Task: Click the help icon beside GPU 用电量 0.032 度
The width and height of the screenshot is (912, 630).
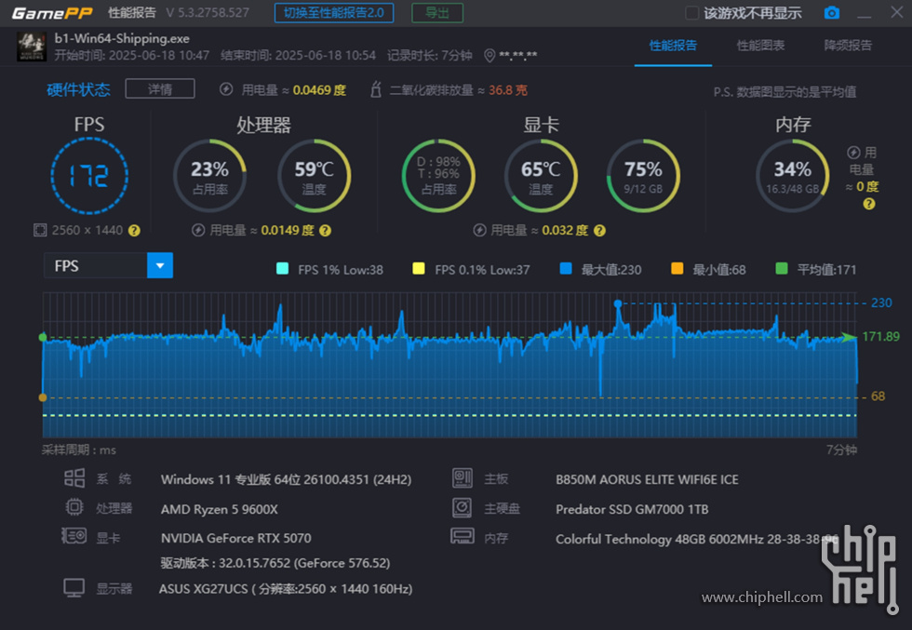Action: (600, 231)
